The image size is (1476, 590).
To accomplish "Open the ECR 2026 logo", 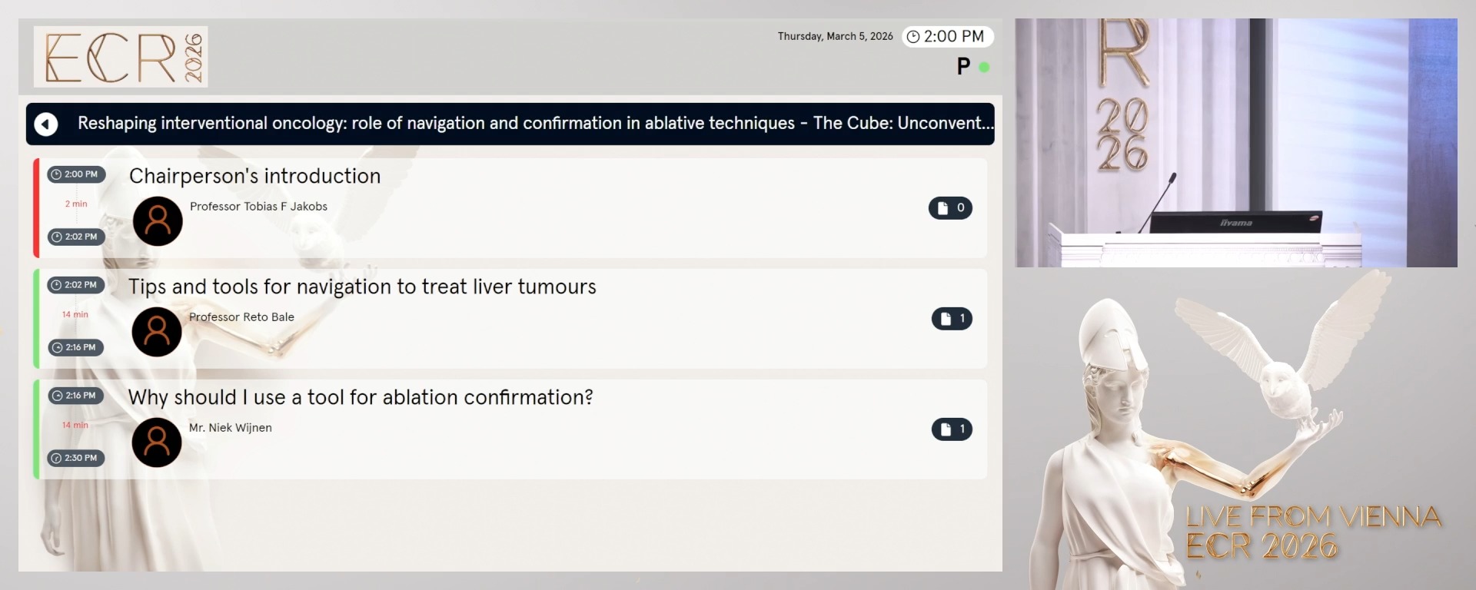I will tap(121, 57).
